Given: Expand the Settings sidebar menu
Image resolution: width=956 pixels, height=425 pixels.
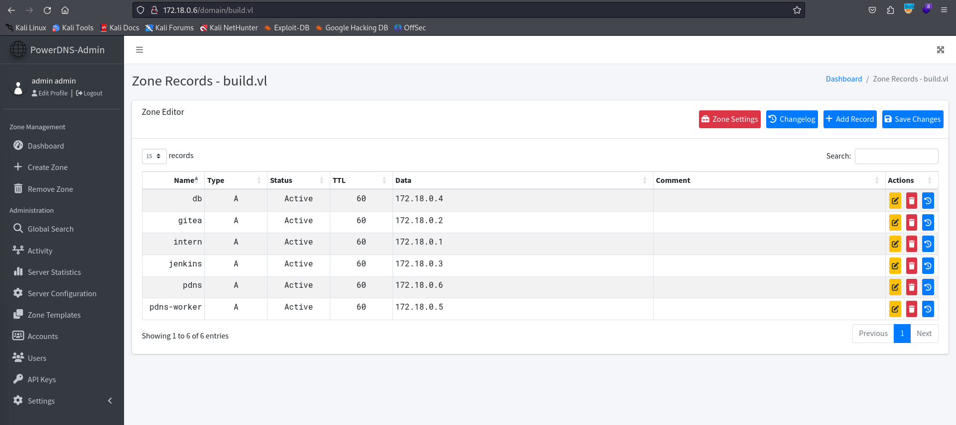Looking at the screenshot, I should pos(62,401).
